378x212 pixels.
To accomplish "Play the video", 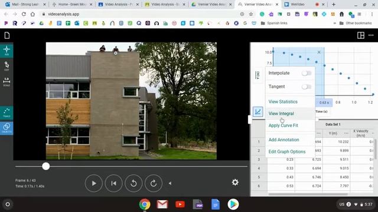I will (x=94, y=183).
